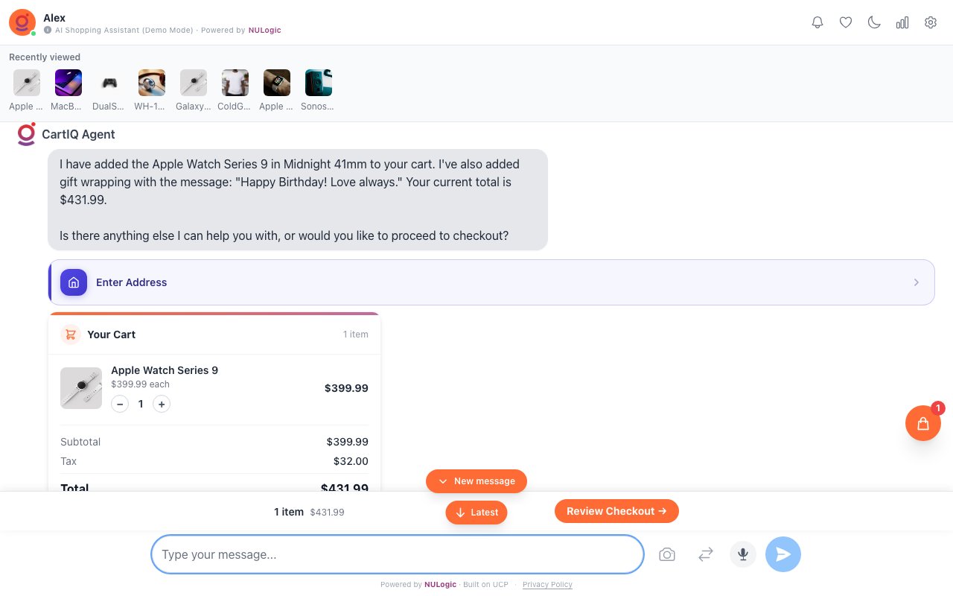Screen dimensions: 953x596
Task: Increase Apple Watch quantity by one
Action: pos(162,404)
